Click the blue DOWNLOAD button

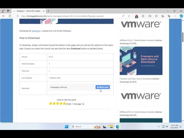(103, 87)
